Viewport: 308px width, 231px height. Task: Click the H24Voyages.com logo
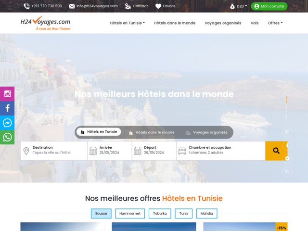click(x=45, y=23)
